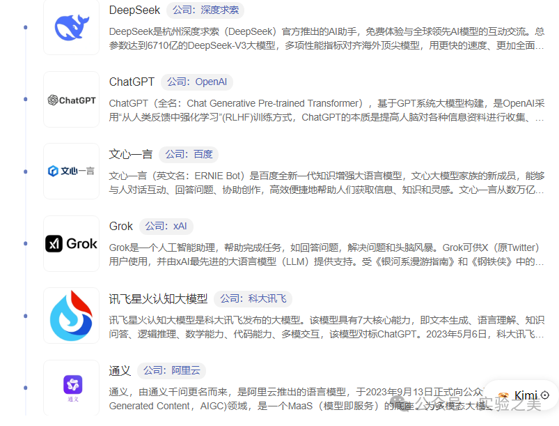Image resolution: width=559 pixels, height=426 pixels.
Task: Open the DeepSeek whale logo thumbnail
Action: click(71, 27)
